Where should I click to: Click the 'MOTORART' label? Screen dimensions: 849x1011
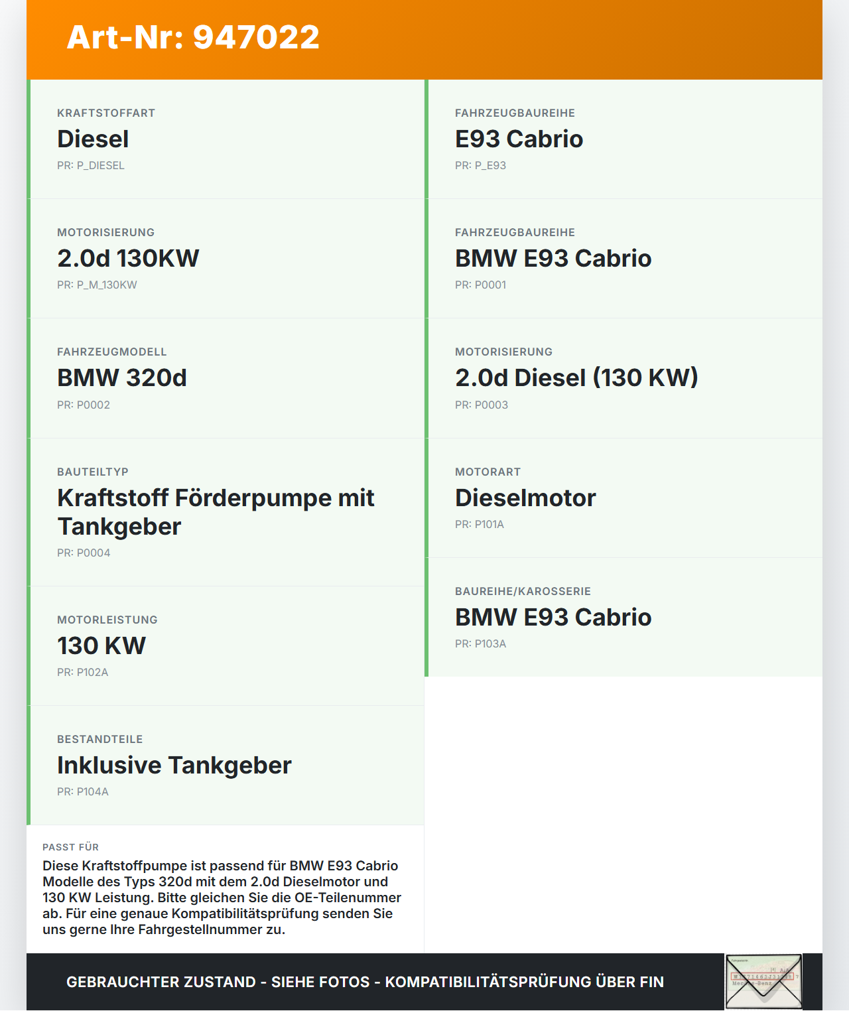(488, 472)
